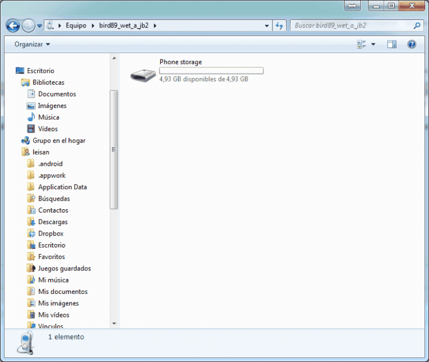Viewport: 429px width, 362px height.
Task: Select Grupo en el hogar
Action: [x=59, y=141]
